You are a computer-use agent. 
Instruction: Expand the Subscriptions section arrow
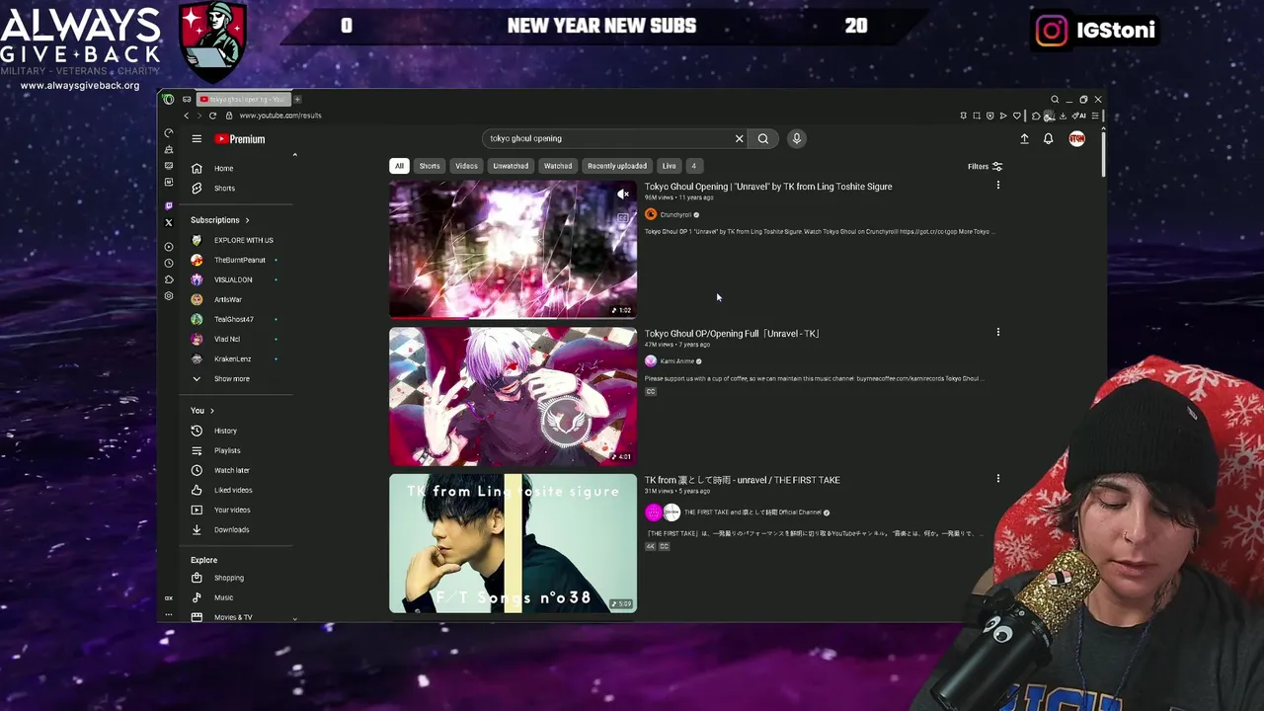pos(247,220)
